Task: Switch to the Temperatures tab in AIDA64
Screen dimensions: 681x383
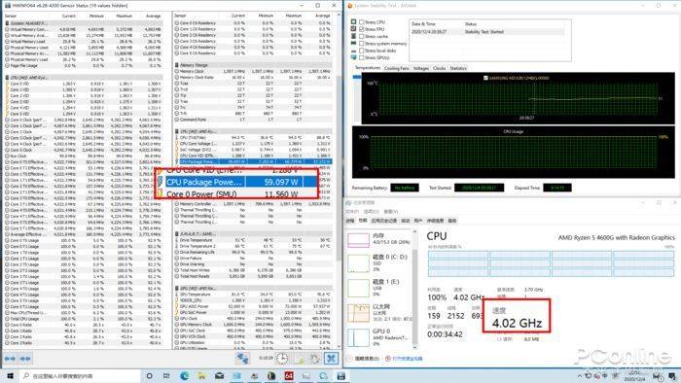Action: 367,68
